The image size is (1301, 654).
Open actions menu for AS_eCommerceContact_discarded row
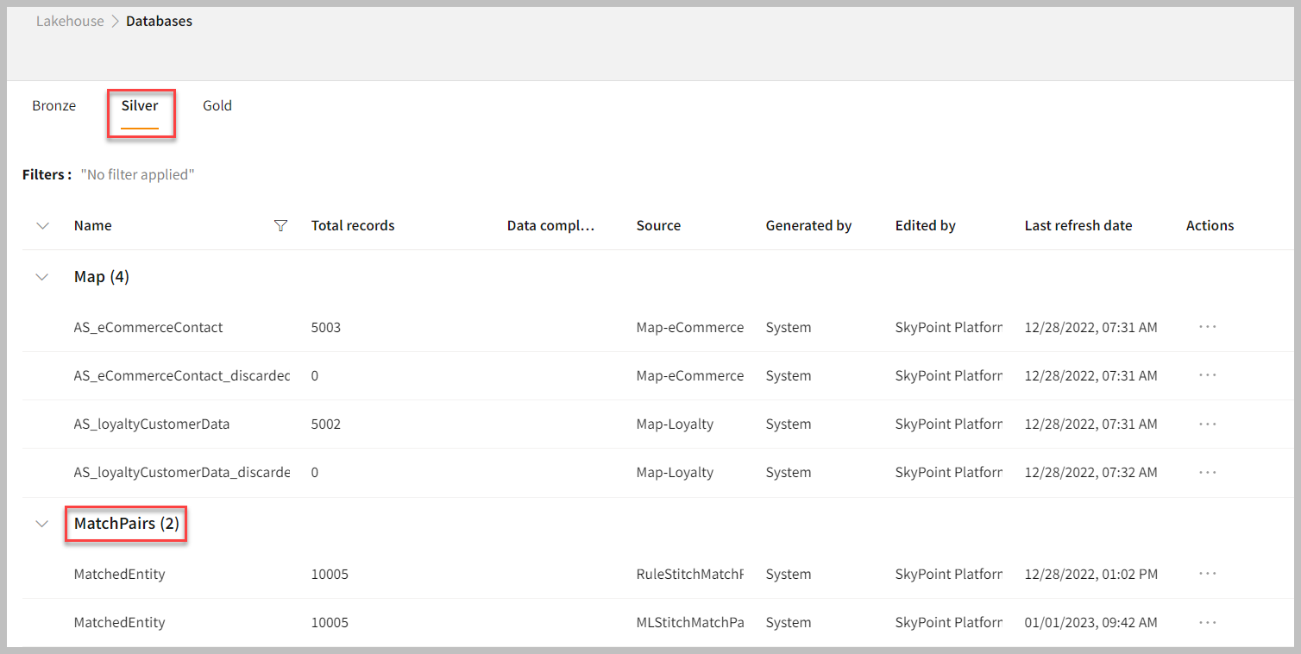[1207, 375]
